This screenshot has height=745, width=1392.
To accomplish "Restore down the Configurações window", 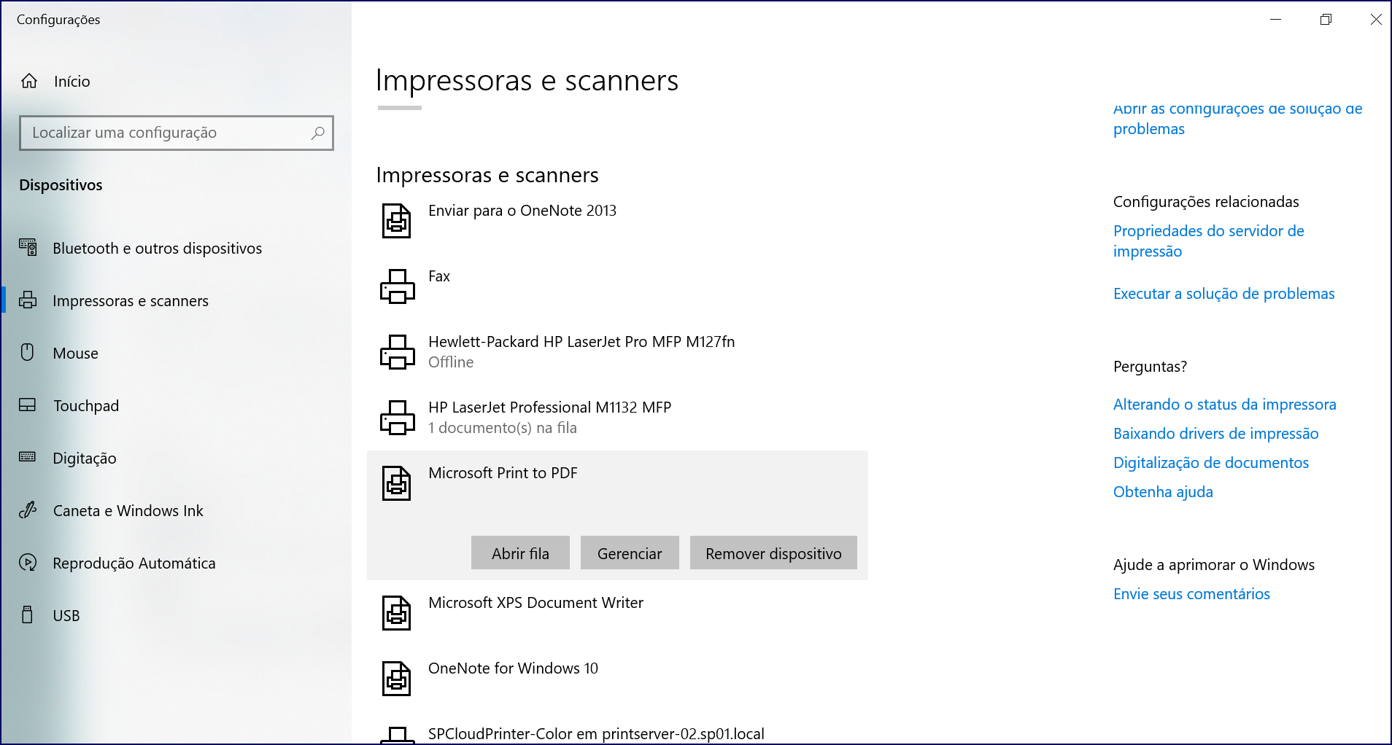I will click(x=1326, y=20).
